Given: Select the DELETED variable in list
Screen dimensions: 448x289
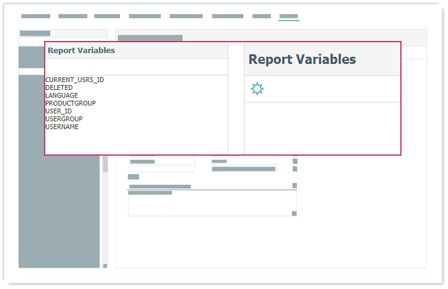Looking at the screenshot, I should (x=59, y=87).
